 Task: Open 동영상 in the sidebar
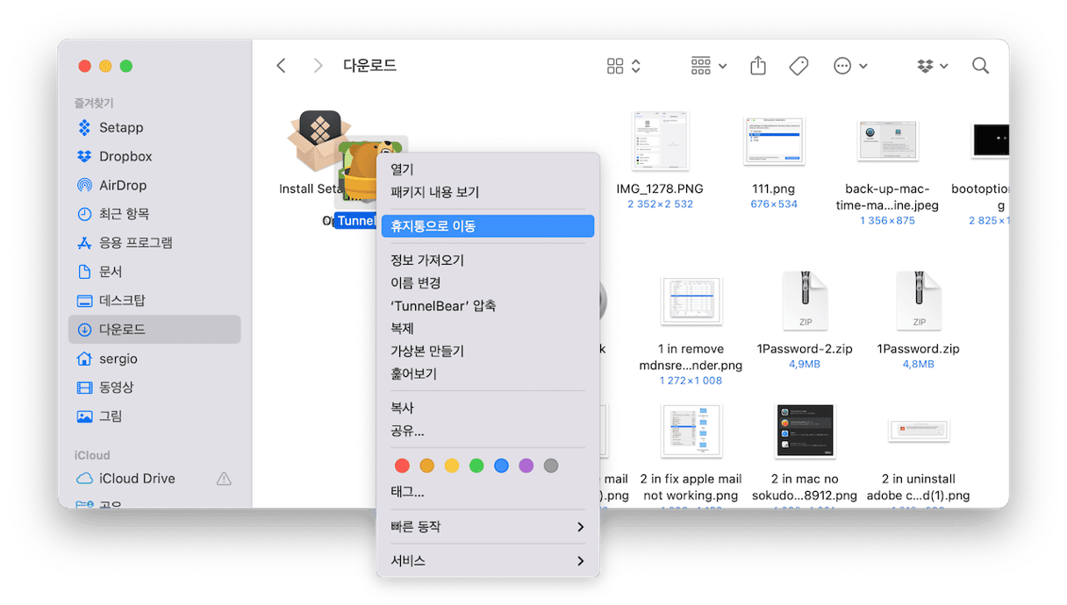coord(154,388)
